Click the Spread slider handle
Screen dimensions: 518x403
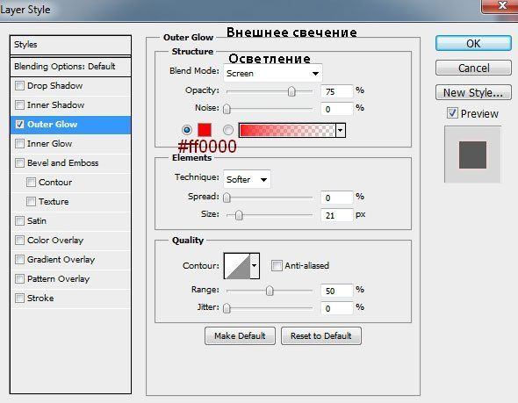[x=227, y=198]
